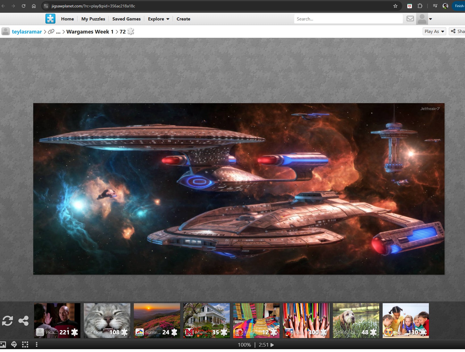Screen dimensions: 465x352
Task: Expand the Explore dropdown menu
Action: click(x=159, y=19)
